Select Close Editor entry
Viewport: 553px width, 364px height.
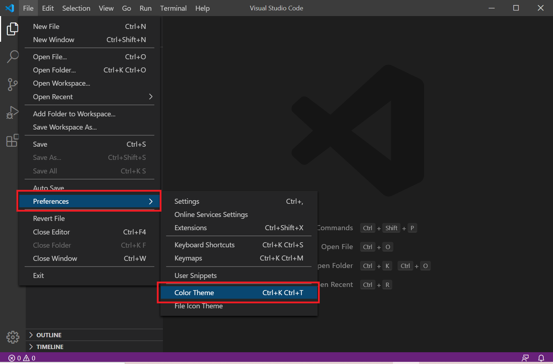tap(89, 232)
